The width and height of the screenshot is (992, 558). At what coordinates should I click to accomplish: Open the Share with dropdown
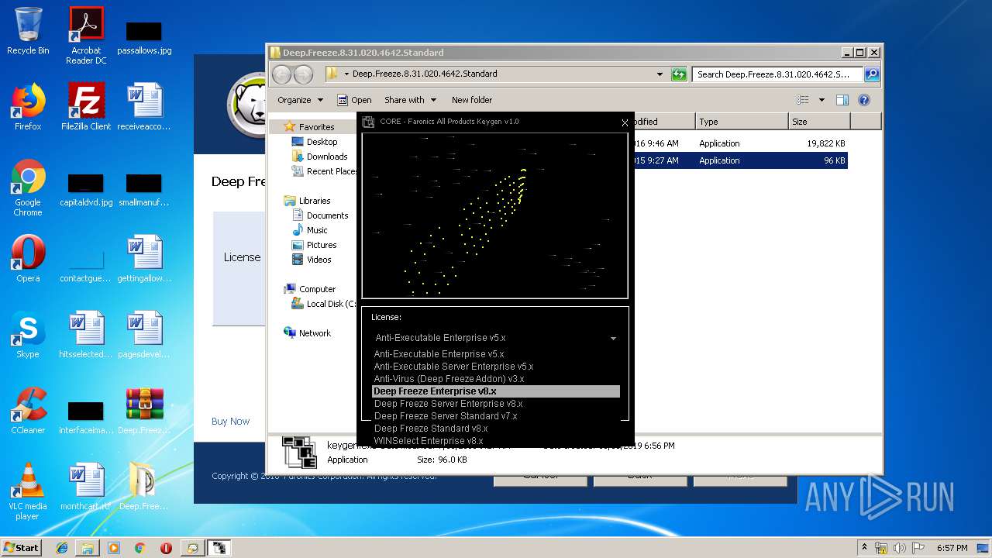(410, 100)
